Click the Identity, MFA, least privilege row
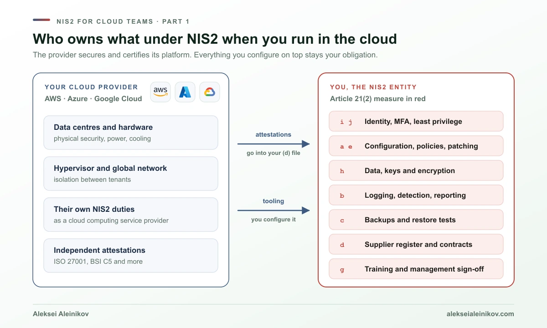The width and height of the screenshot is (547, 328). [416, 122]
